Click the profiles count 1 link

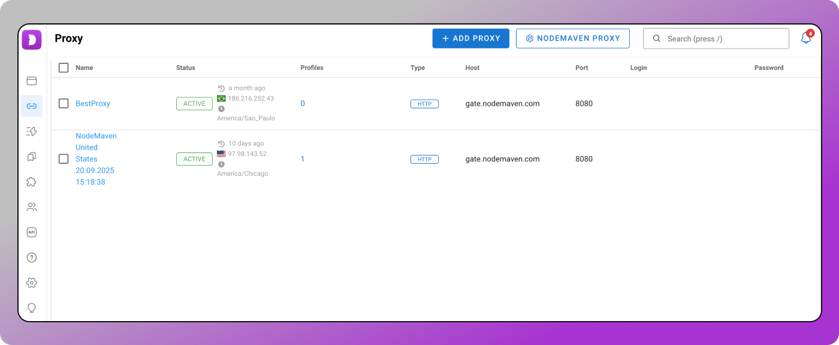pos(303,159)
